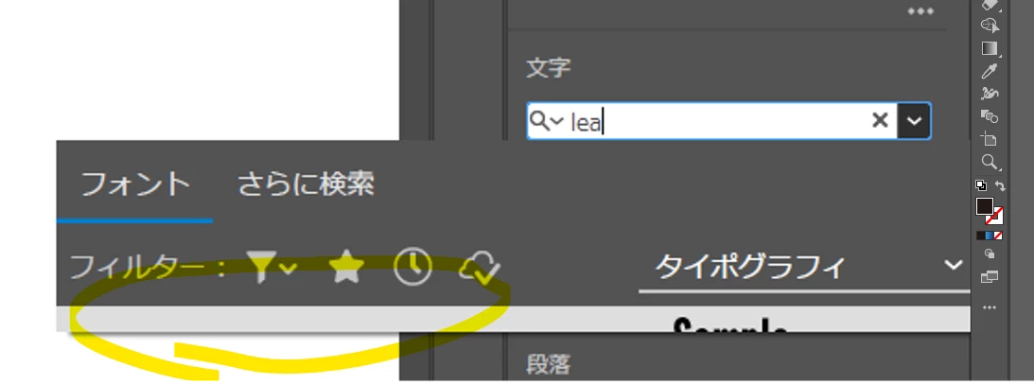The width and height of the screenshot is (1034, 385).
Task: Toggle the activated Adobe Fonts cloud filter
Action: coord(480,268)
